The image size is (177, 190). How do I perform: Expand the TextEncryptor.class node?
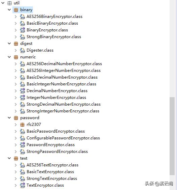click(x=16, y=185)
